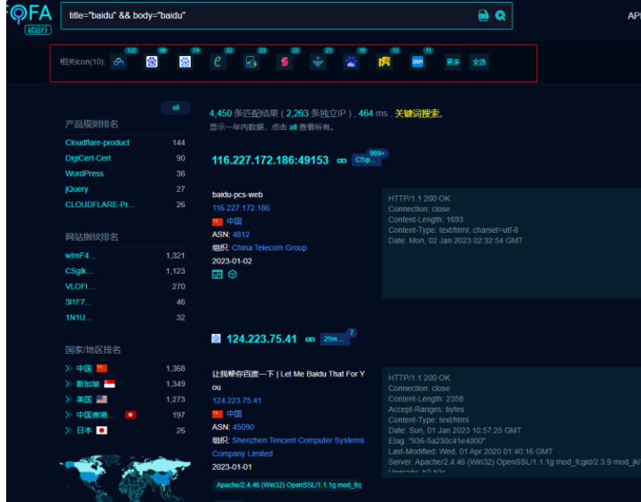Filter by fingerprint 3l1F7...
This screenshot has width=641, height=502.
pos(78,302)
